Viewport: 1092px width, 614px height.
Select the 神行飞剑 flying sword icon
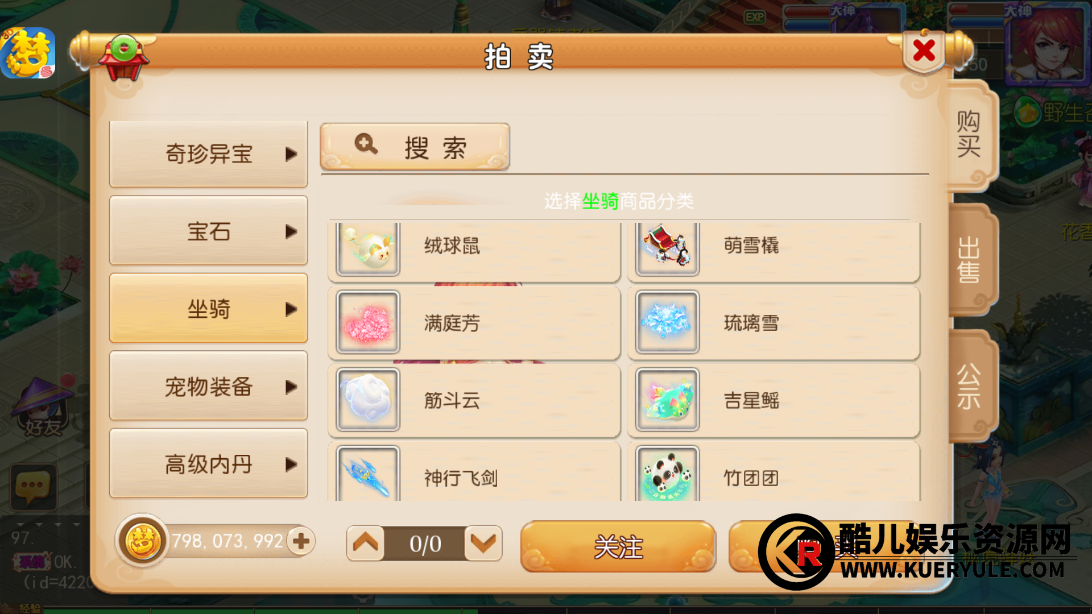[x=368, y=473]
